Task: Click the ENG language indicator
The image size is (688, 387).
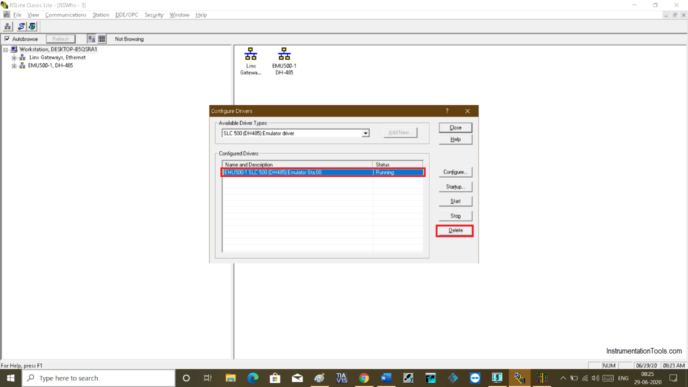Action: (623, 378)
